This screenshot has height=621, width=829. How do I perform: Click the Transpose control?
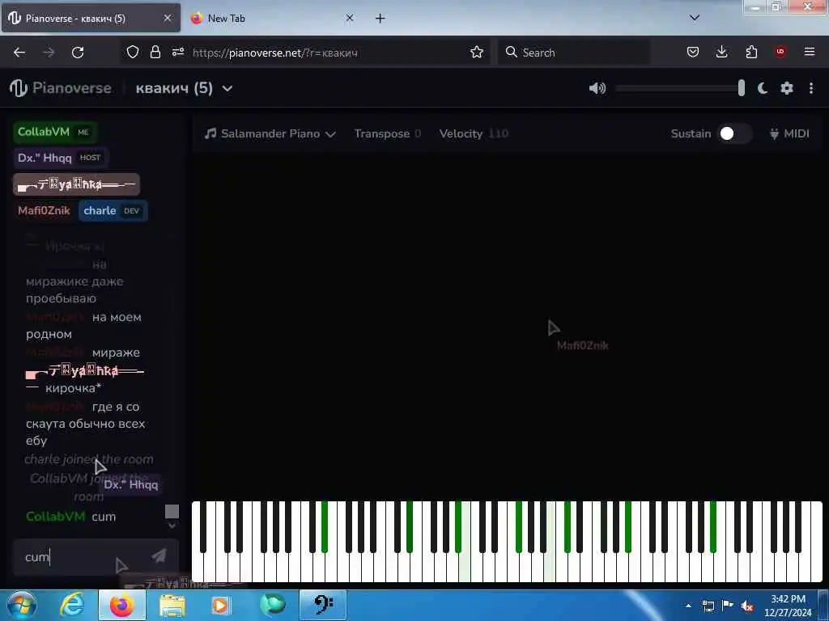click(x=388, y=133)
